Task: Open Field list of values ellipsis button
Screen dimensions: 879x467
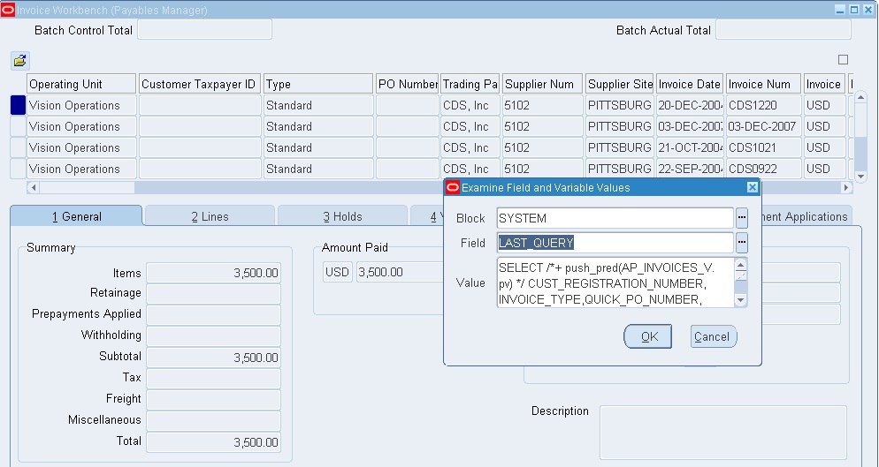Action: pyautogui.click(x=742, y=243)
